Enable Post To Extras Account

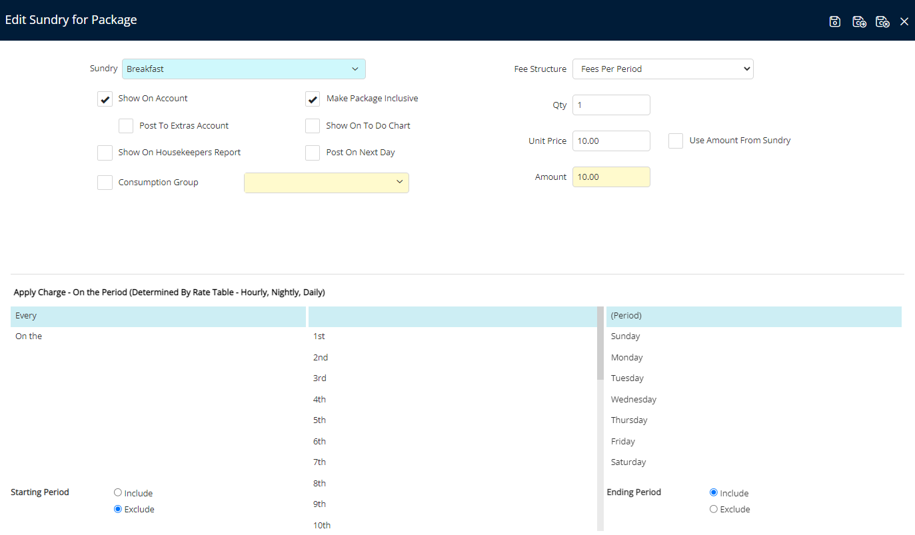126,126
